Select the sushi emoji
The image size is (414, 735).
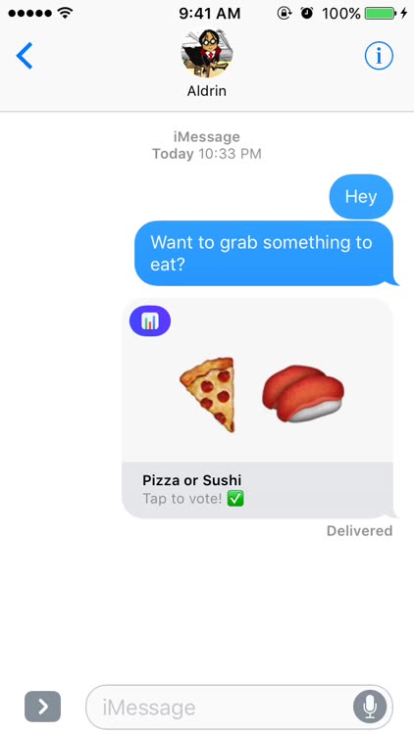[303, 394]
